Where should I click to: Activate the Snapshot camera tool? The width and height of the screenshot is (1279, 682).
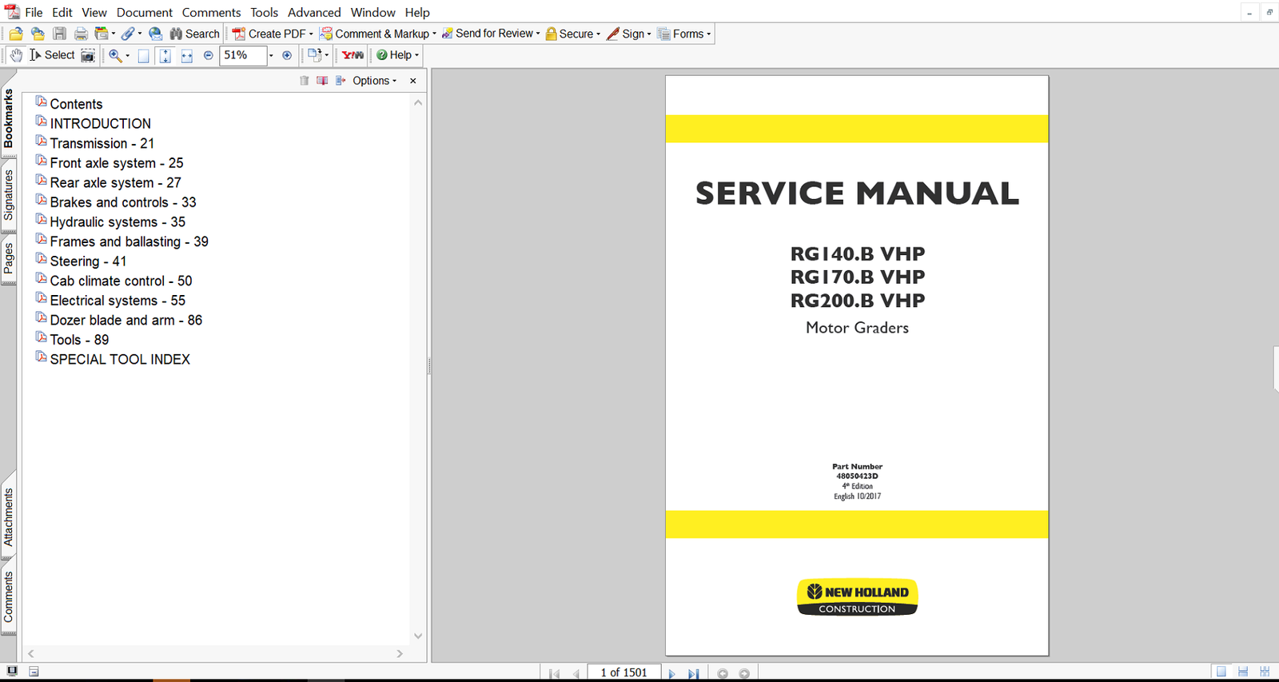[x=88, y=55]
